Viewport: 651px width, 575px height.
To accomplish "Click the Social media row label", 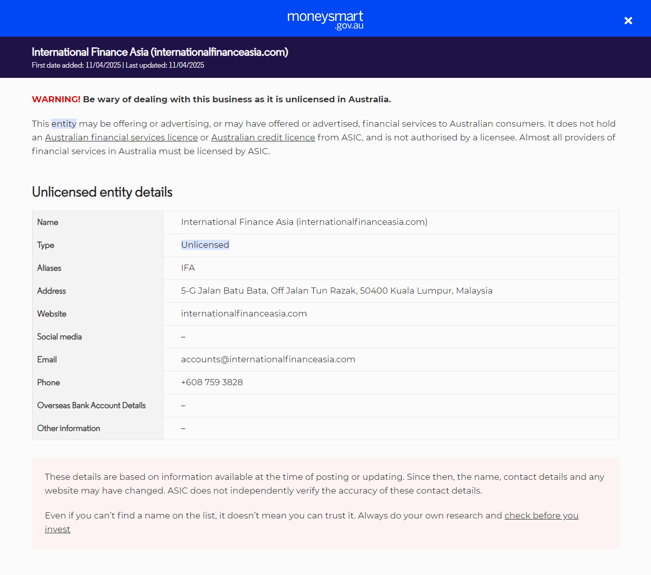I will point(59,337).
